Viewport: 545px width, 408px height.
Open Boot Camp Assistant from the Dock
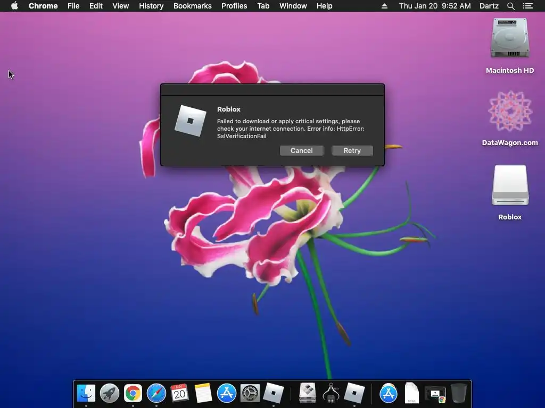308,393
